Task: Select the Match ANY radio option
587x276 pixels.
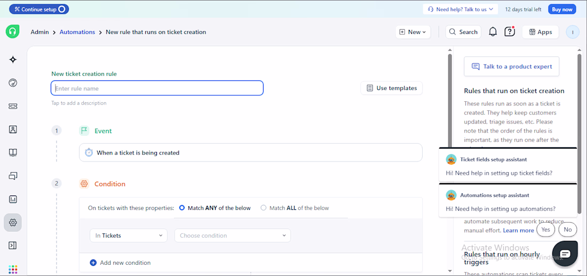Action: 182,208
